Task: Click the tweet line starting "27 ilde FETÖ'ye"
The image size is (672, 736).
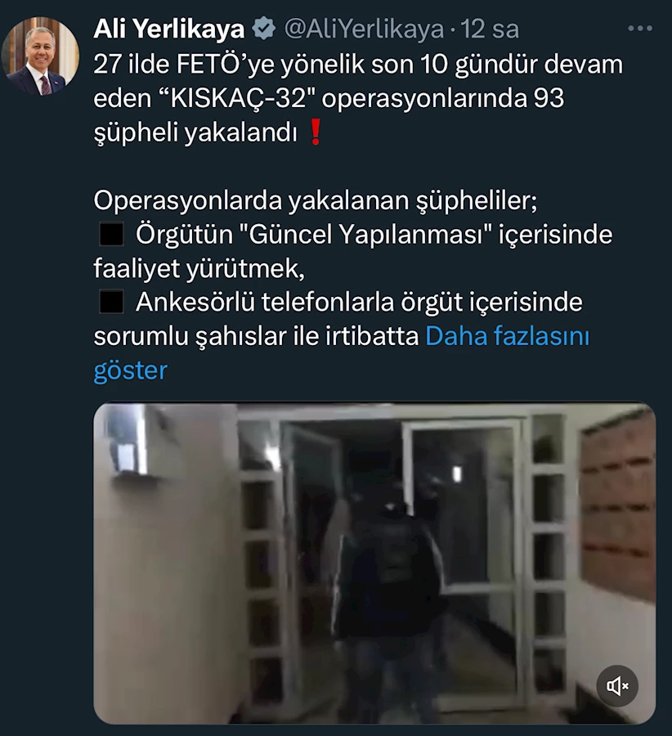Action: pos(358,64)
